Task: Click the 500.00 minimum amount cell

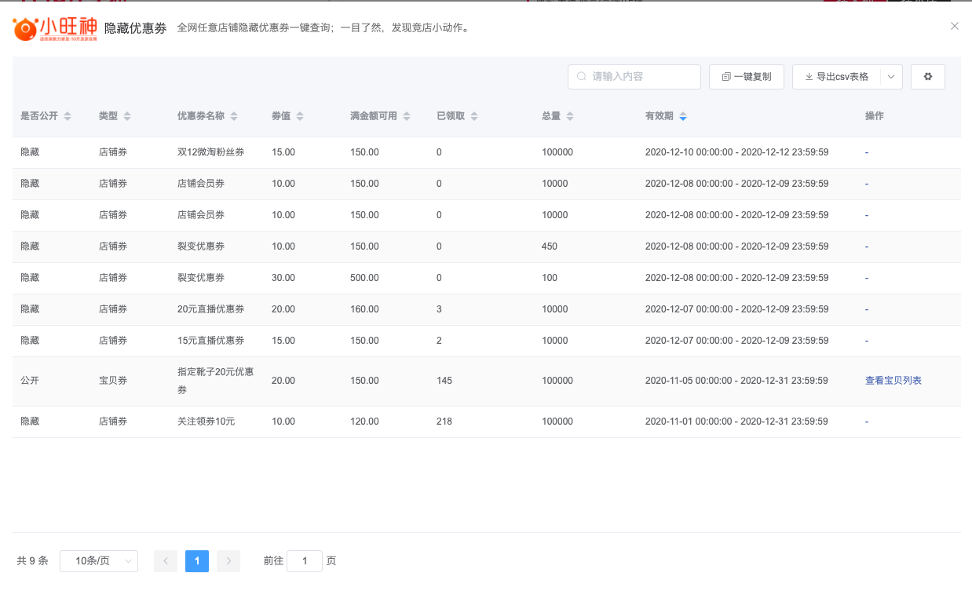Action: [x=364, y=278]
